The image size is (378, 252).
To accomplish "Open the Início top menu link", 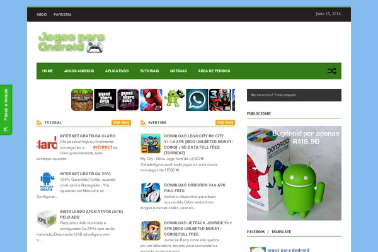I will tap(42, 14).
